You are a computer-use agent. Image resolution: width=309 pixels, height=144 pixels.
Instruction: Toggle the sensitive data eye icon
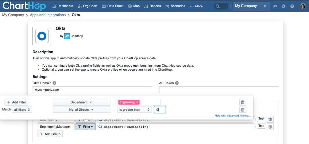pyautogui.click(x=275, y=6)
